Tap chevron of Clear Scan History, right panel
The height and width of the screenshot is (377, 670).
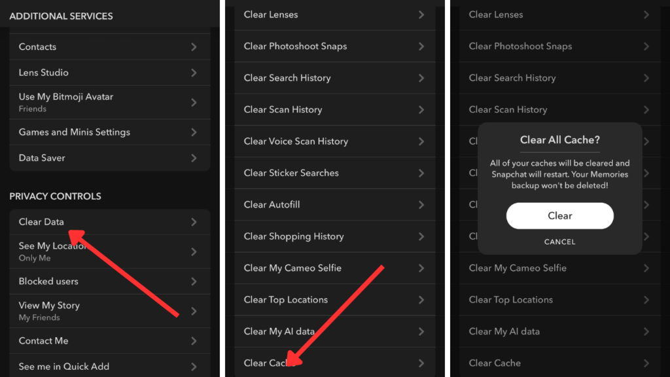pyautogui.click(x=646, y=109)
